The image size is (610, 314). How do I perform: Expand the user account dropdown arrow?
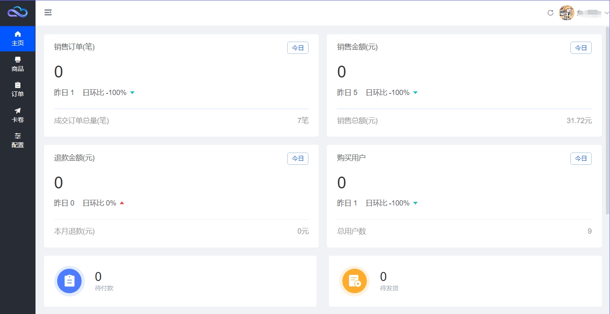[606, 13]
